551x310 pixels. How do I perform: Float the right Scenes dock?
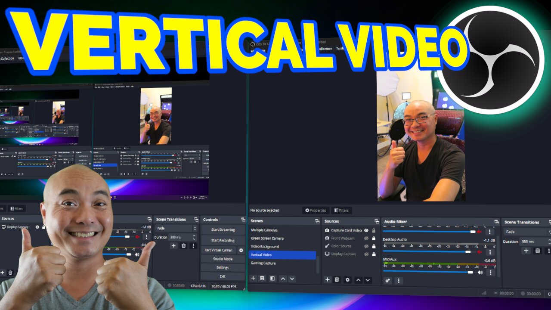point(316,221)
